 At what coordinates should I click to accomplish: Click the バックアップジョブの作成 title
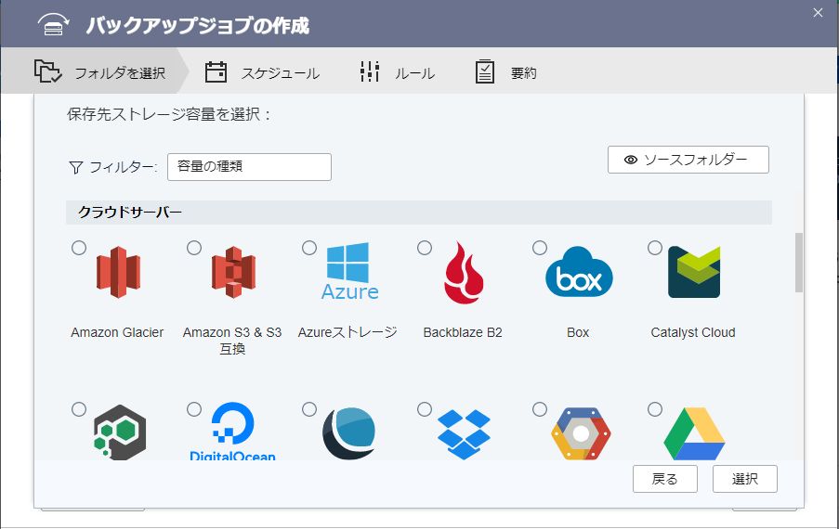click(x=198, y=25)
